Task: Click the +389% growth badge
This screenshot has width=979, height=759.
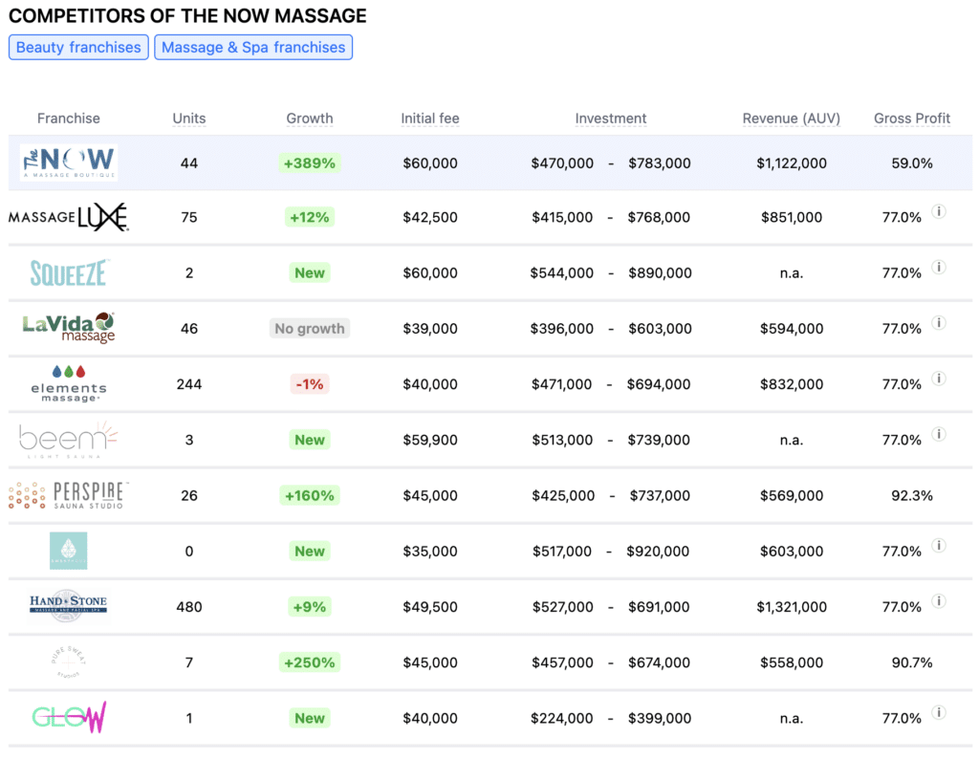Action: pyautogui.click(x=310, y=163)
